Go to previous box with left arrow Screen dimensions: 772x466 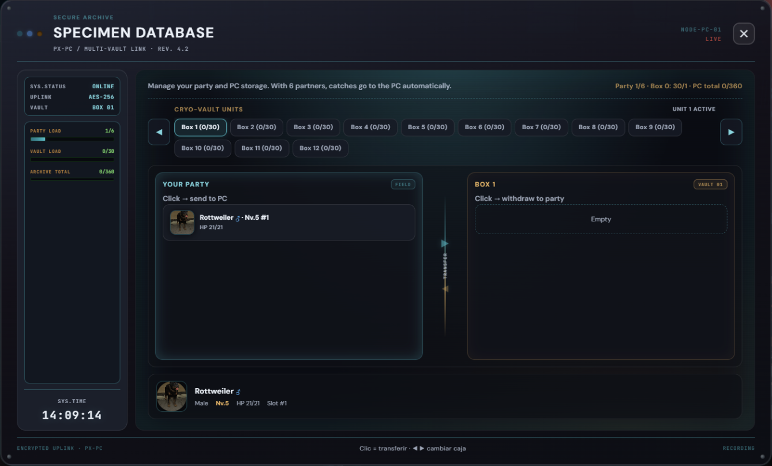tap(159, 132)
